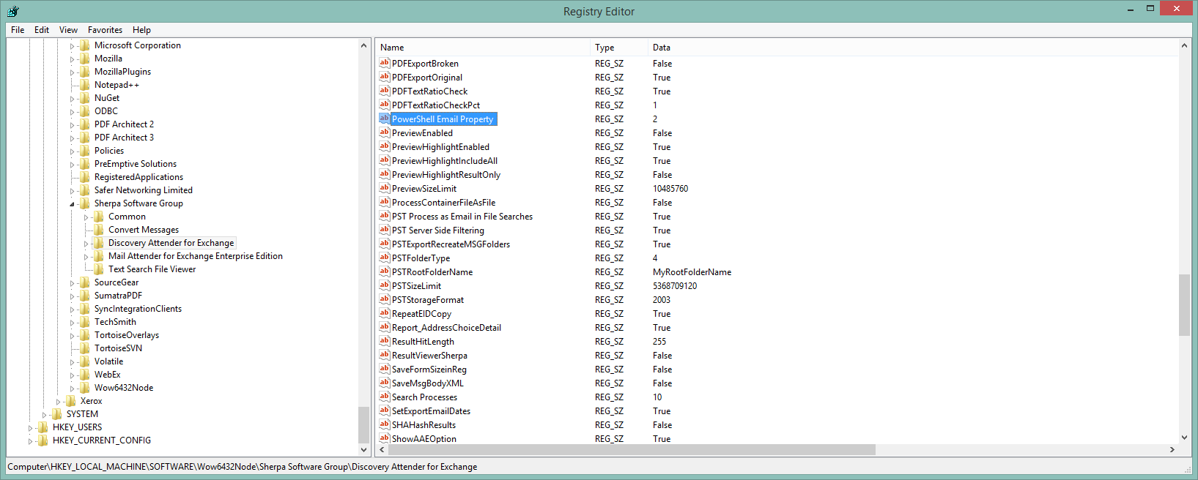Select the folder icon for Notepad++ key
Viewport: 1198px width, 480px height.
pos(85,85)
